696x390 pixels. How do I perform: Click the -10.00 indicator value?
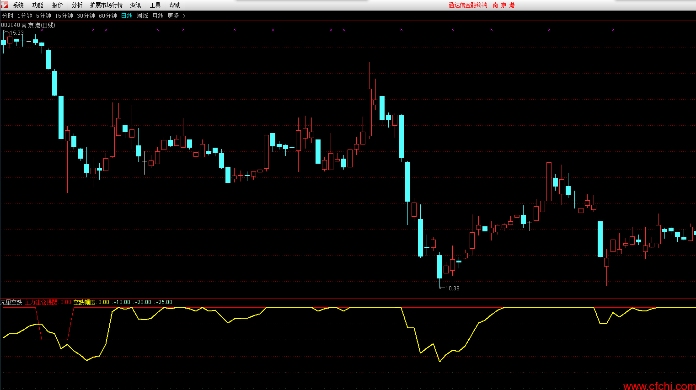coord(123,302)
